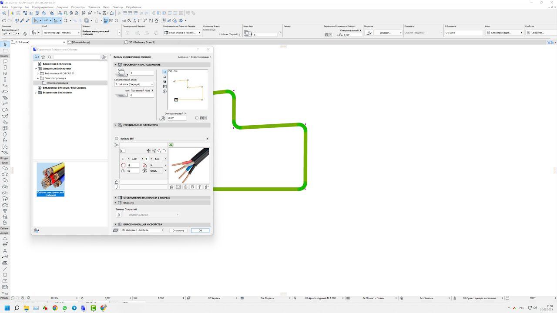Toggle the mirror checkbox beside the rotation angle
The height and width of the screenshot is (313, 557).
[197, 118]
